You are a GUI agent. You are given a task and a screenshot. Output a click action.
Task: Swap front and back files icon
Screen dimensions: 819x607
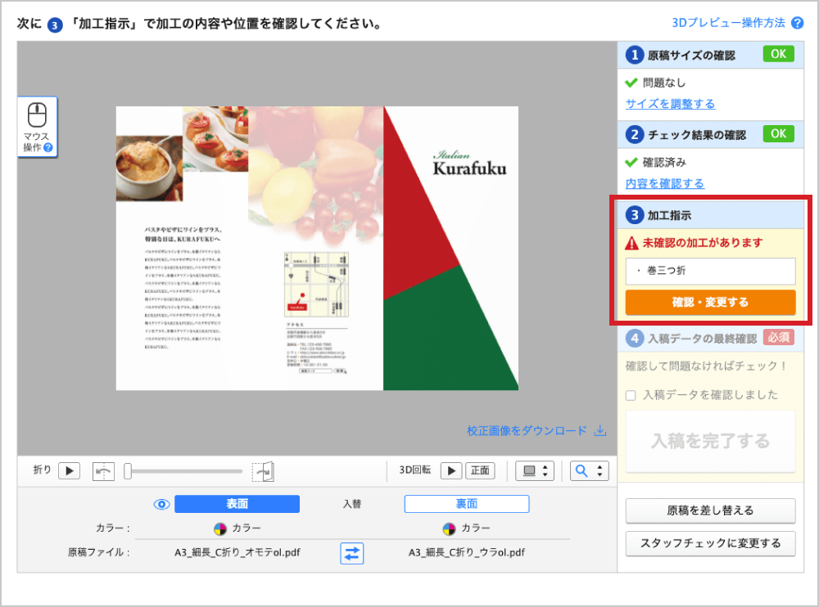pyautogui.click(x=352, y=553)
